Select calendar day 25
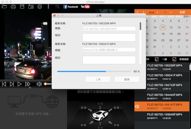191x129 pixels. 163,40
